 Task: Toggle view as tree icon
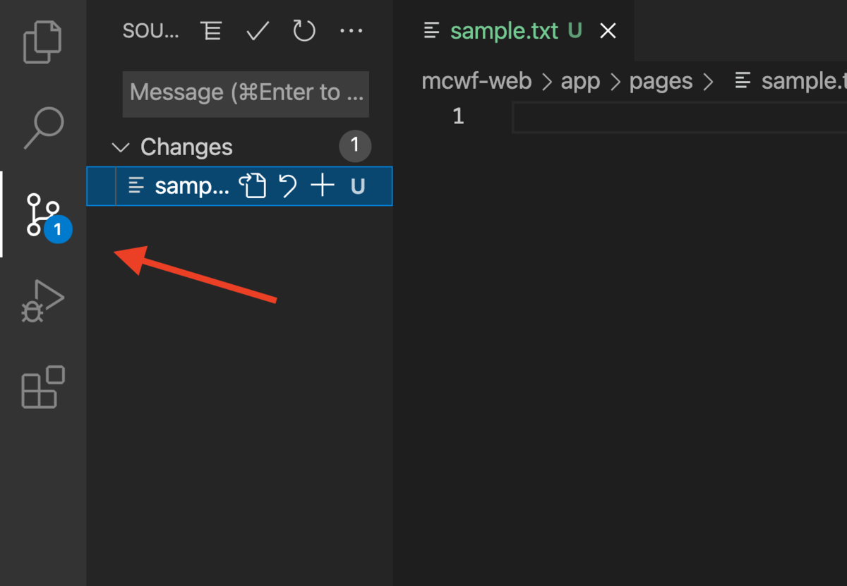(x=211, y=31)
